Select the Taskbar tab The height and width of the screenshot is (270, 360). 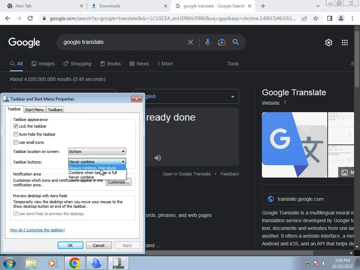pos(14,109)
